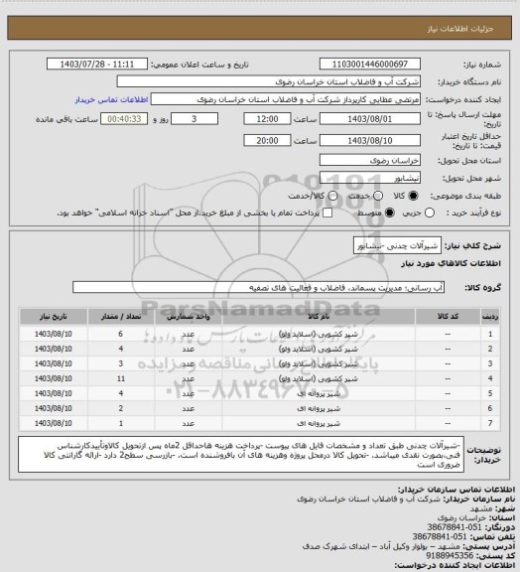Select the کالا radio button
The height and width of the screenshot is (572, 520).
(x=413, y=196)
